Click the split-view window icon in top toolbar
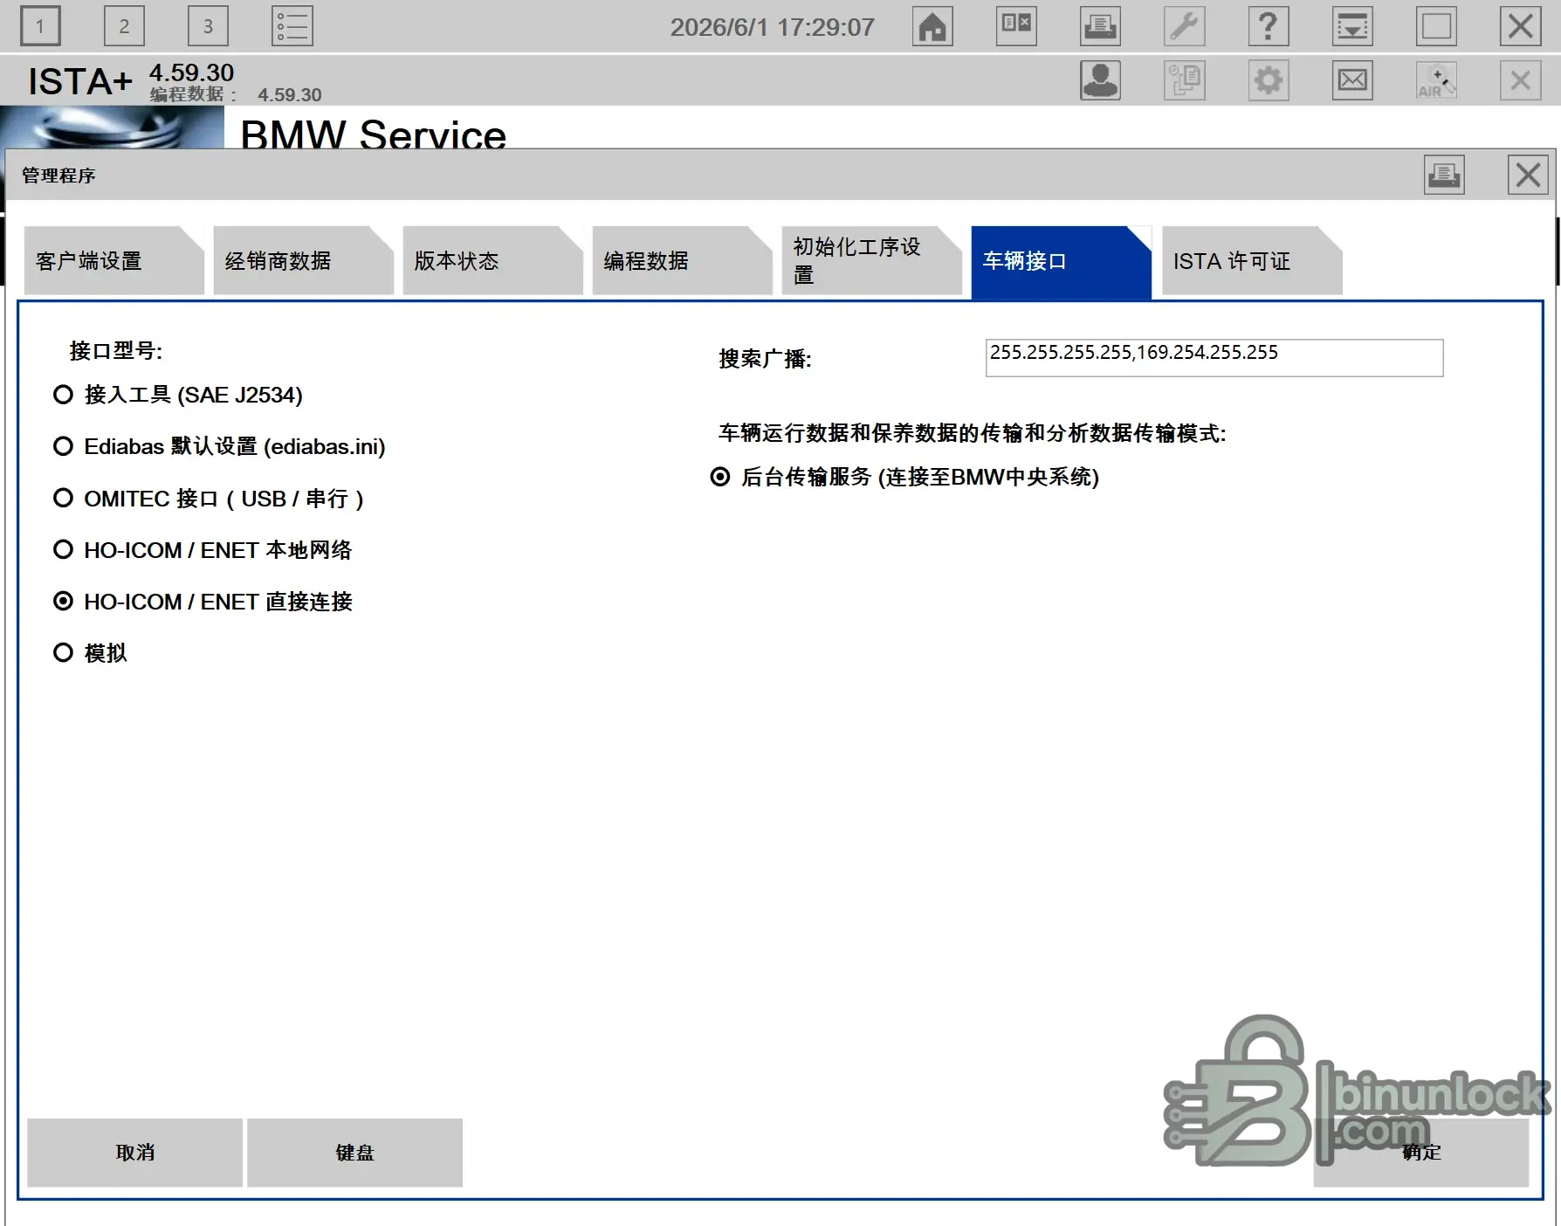Image resolution: width=1561 pixels, height=1226 pixels. [x=1016, y=26]
